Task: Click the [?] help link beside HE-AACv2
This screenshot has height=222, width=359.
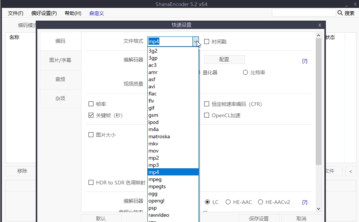Action: (x=305, y=202)
